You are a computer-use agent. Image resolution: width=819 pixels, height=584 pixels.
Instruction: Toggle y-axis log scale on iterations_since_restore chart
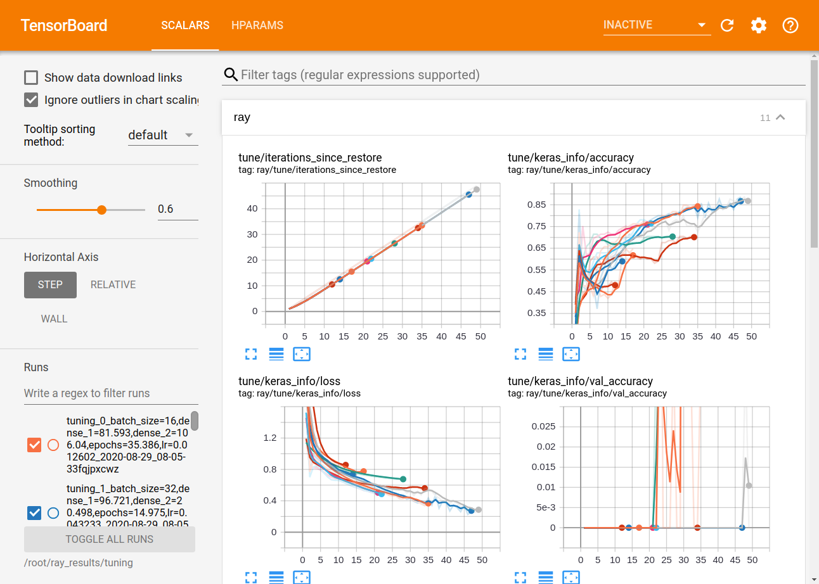coord(276,354)
